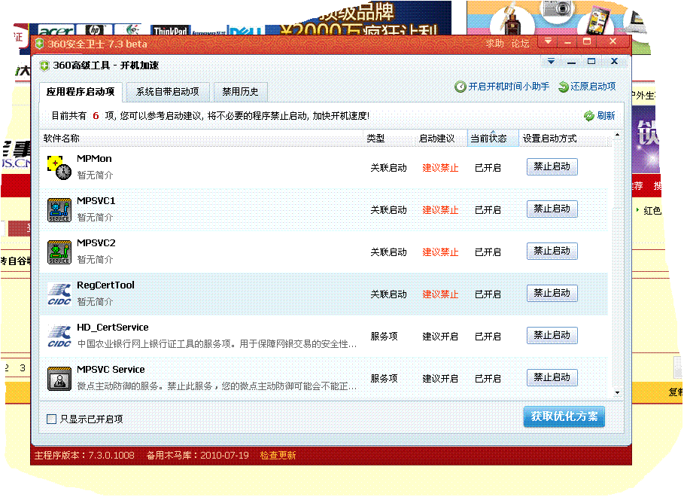Click the 检查更新 link in the status bar
The height and width of the screenshot is (497, 684).
pos(278,456)
